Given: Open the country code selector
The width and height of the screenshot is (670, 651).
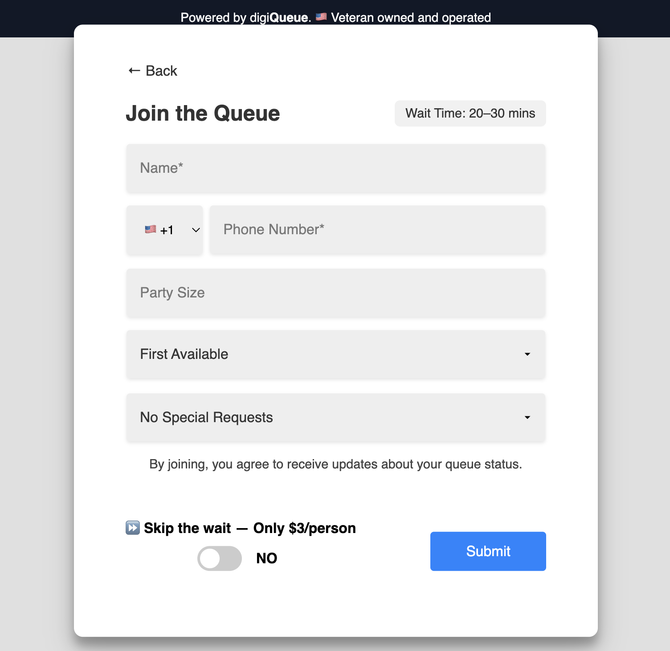Looking at the screenshot, I should [x=164, y=230].
